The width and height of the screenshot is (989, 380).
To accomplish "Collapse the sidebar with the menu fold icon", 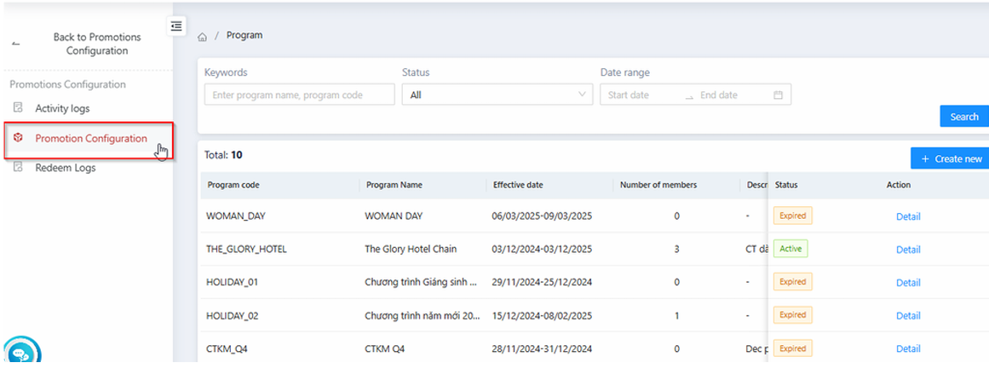I will pos(176,26).
